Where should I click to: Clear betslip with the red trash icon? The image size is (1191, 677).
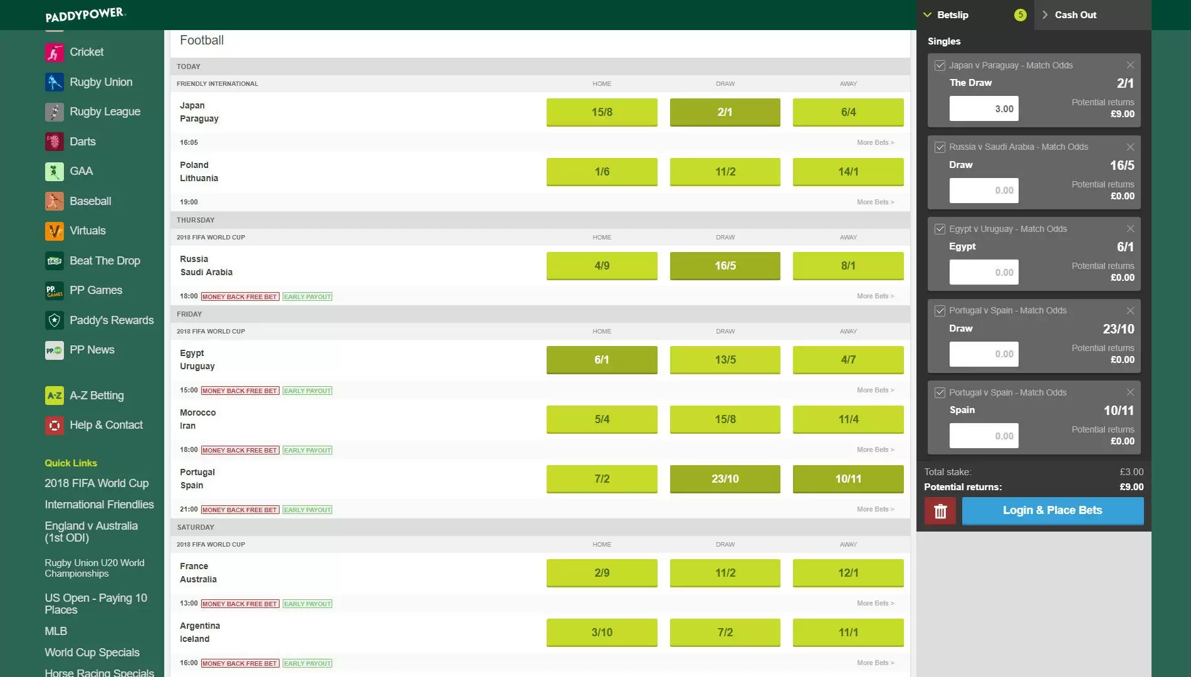940,511
